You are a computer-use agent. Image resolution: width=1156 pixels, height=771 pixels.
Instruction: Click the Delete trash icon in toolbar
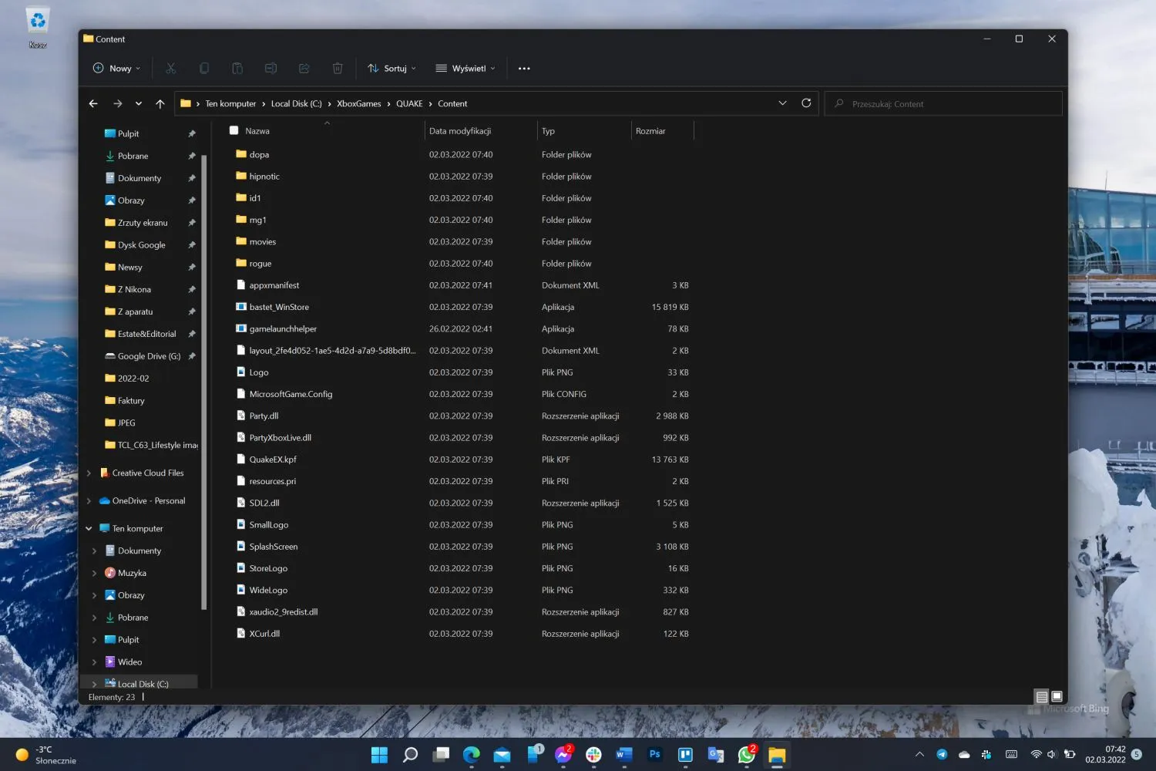[x=338, y=69]
